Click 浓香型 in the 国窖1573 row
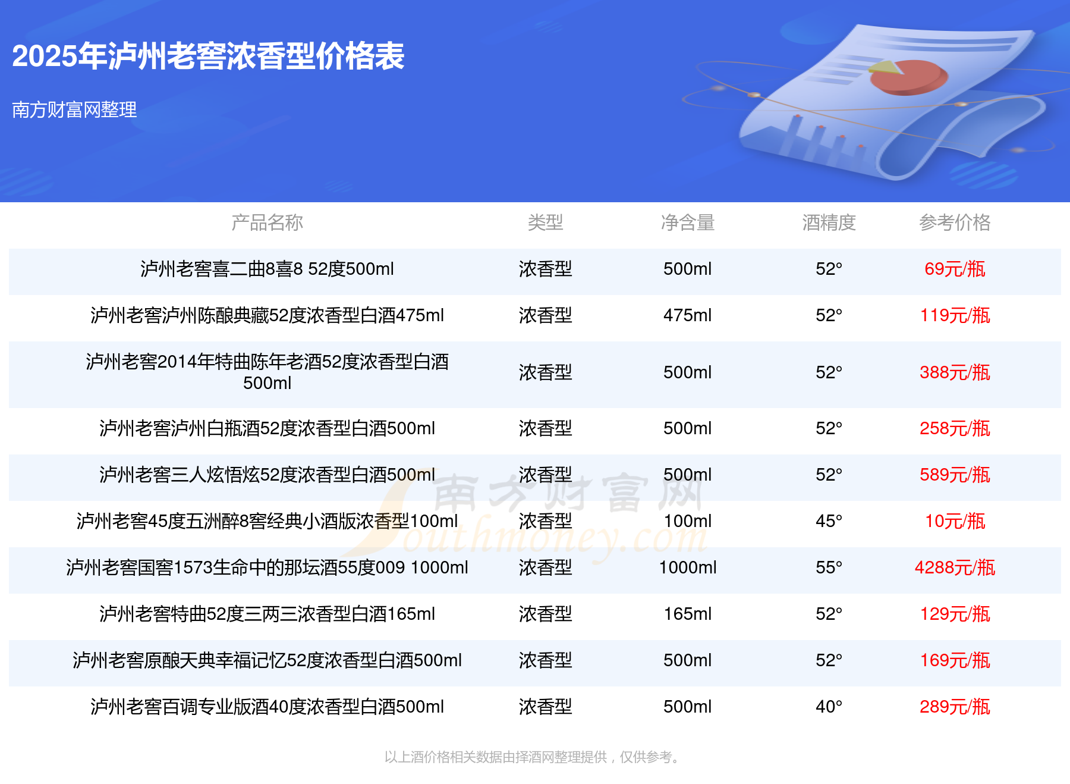1070x784 pixels. click(545, 567)
